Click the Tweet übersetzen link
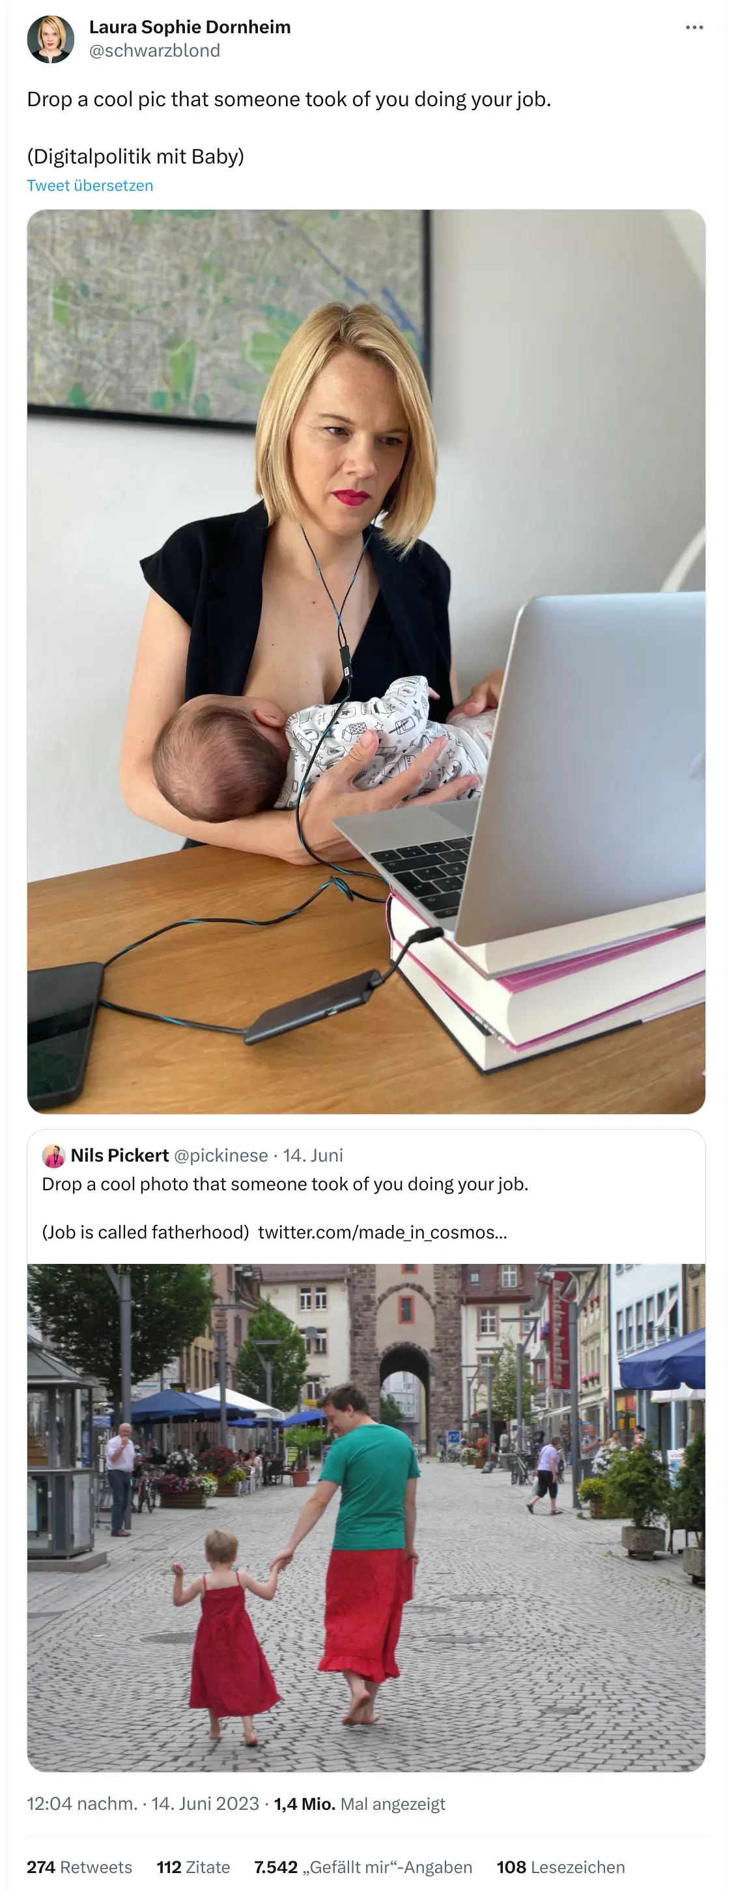The image size is (734, 1890). coord(90,186)
